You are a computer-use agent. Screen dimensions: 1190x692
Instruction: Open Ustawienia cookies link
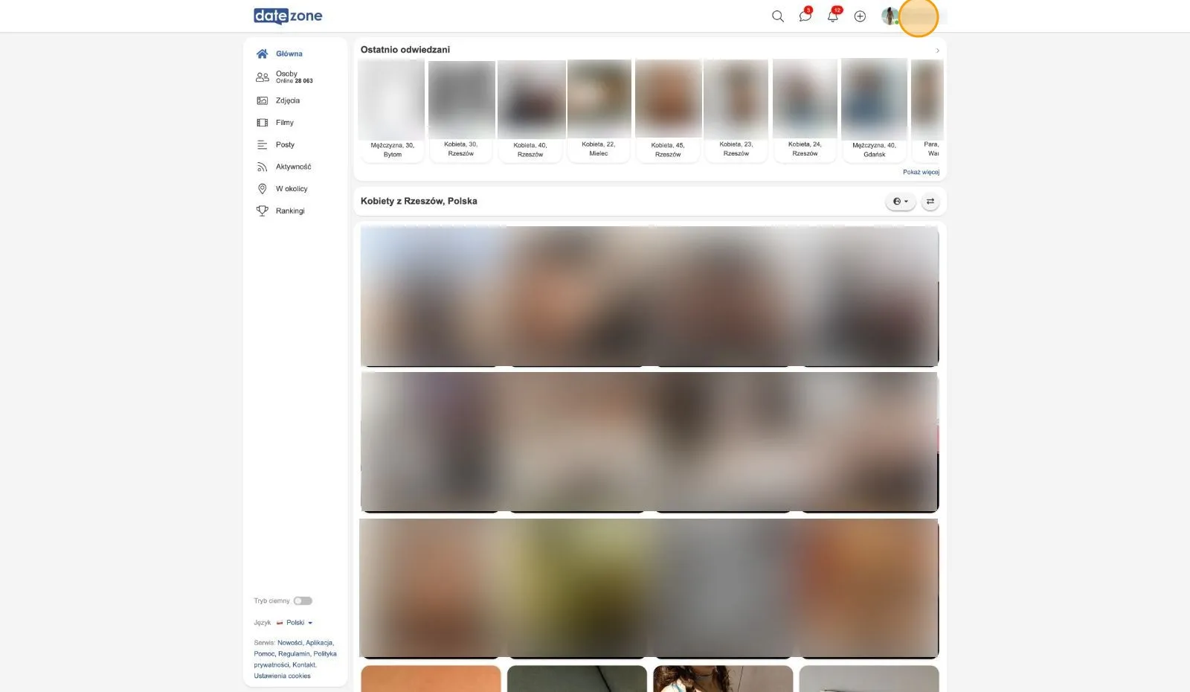tap(282, 676)
